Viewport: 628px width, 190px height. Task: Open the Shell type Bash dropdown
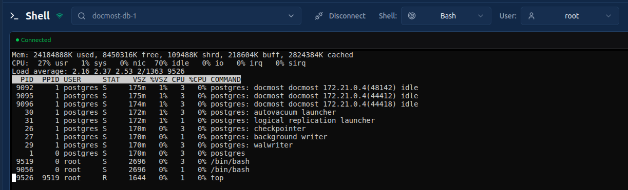(x=446, y=16)
